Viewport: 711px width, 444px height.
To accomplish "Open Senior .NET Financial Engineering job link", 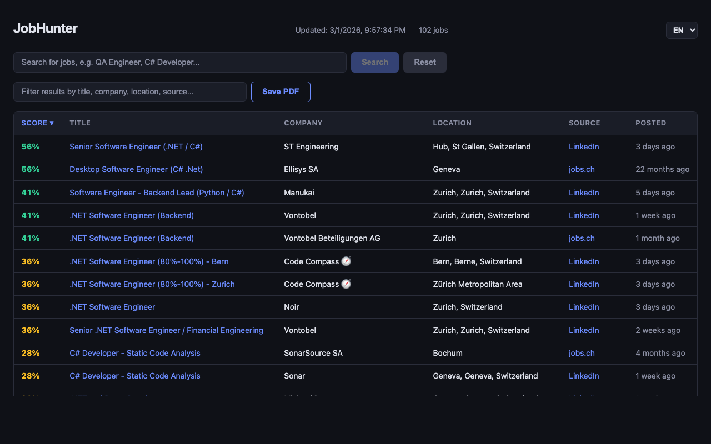I will (x=166, y=330).
